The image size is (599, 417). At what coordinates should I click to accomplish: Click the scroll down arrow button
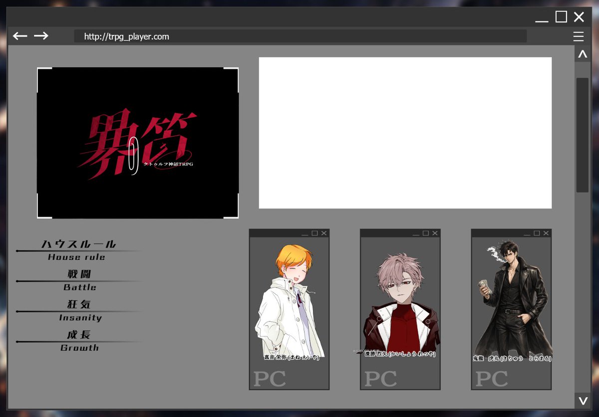tap(583, 400)
